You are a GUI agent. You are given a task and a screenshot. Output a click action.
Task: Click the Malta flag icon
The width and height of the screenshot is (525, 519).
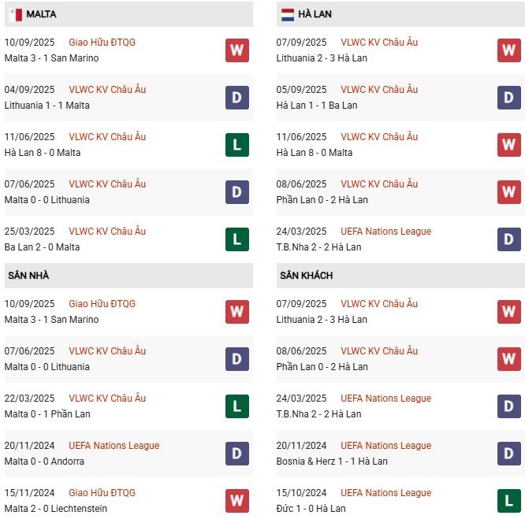15,14
